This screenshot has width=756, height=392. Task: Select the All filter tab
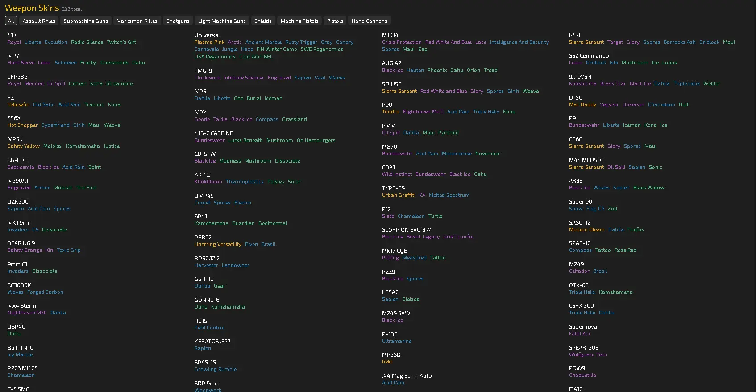[11, 21]
